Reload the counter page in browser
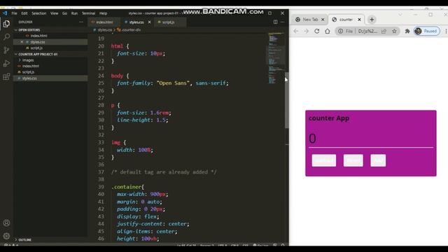 coord(317,31)
